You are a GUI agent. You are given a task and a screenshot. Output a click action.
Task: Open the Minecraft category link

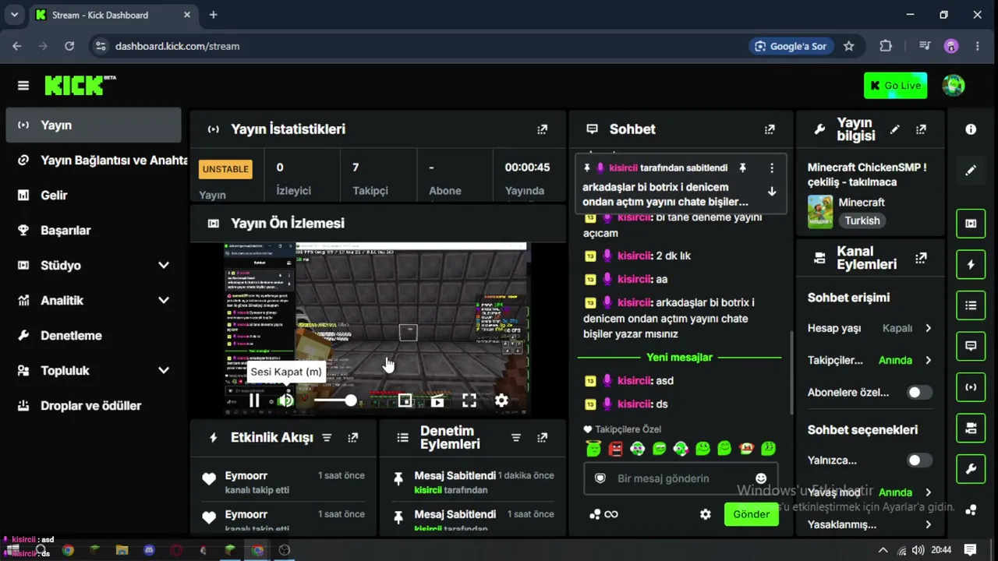[862, 203]
